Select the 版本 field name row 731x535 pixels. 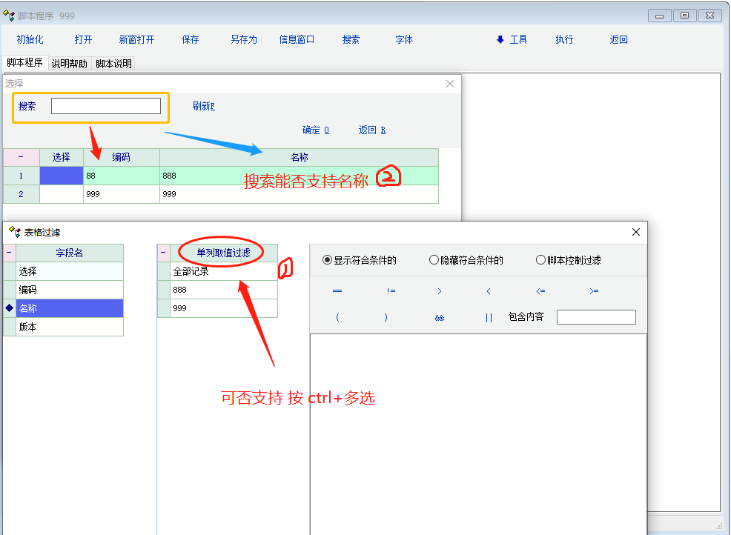(69, 327)
